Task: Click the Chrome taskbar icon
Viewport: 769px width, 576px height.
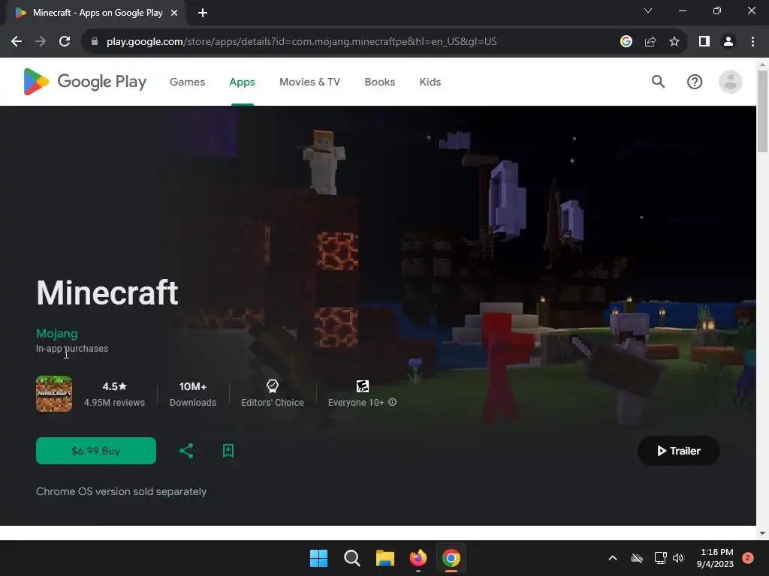Action: tap(451, 558)
